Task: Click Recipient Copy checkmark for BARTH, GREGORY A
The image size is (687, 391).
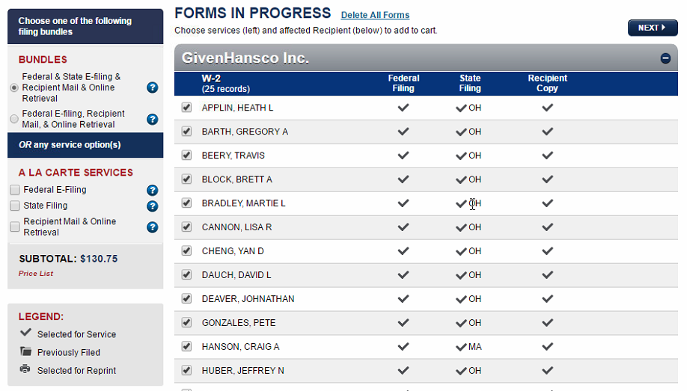Action: click(x=548, y=132)
